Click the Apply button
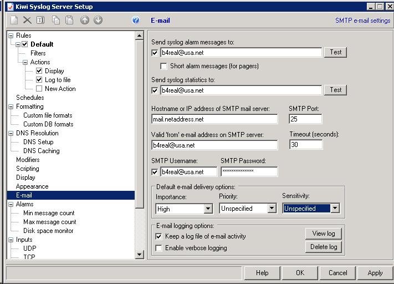 (x=375, y=272)
